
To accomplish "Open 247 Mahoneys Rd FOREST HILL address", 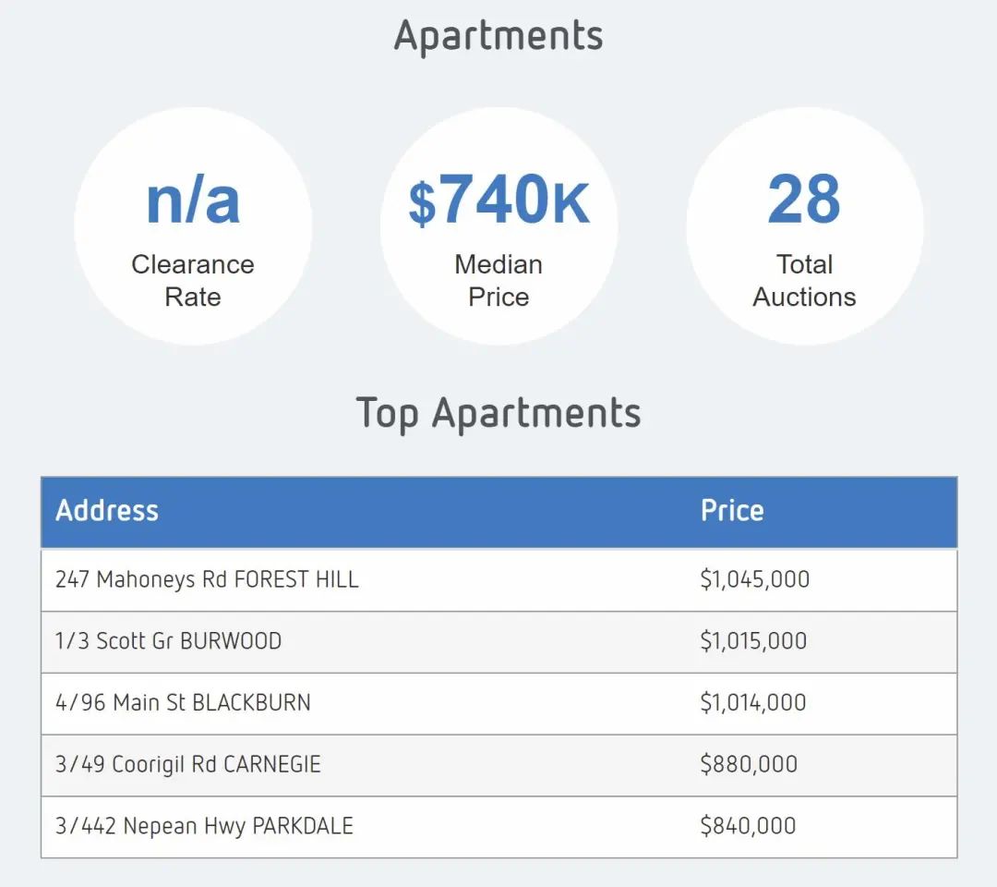I will (207, 579).
